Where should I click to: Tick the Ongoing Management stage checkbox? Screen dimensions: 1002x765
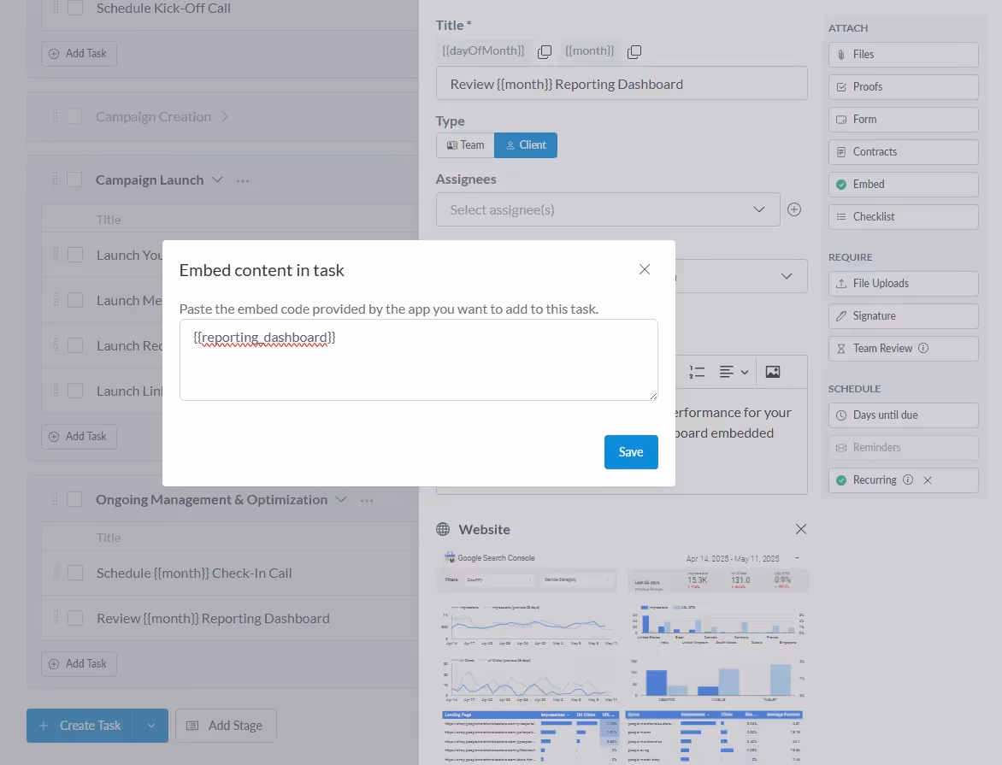click(74, 499)
